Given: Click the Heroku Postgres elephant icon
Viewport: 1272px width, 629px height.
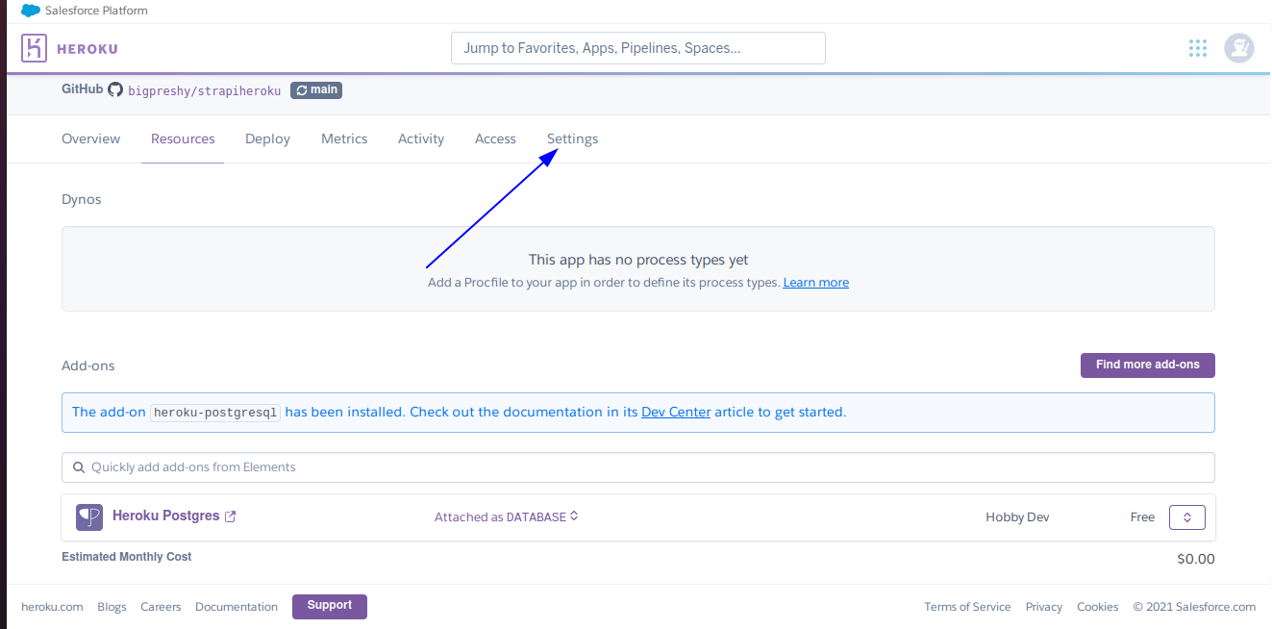Looking at the screenshot, I should (x=89, y=516).
